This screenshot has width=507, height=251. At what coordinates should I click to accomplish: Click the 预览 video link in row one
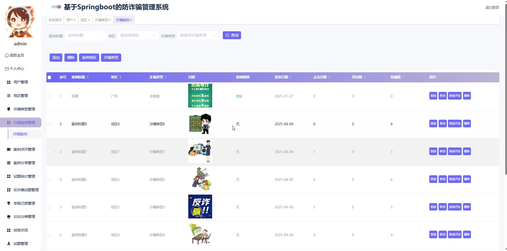[239, 96]
